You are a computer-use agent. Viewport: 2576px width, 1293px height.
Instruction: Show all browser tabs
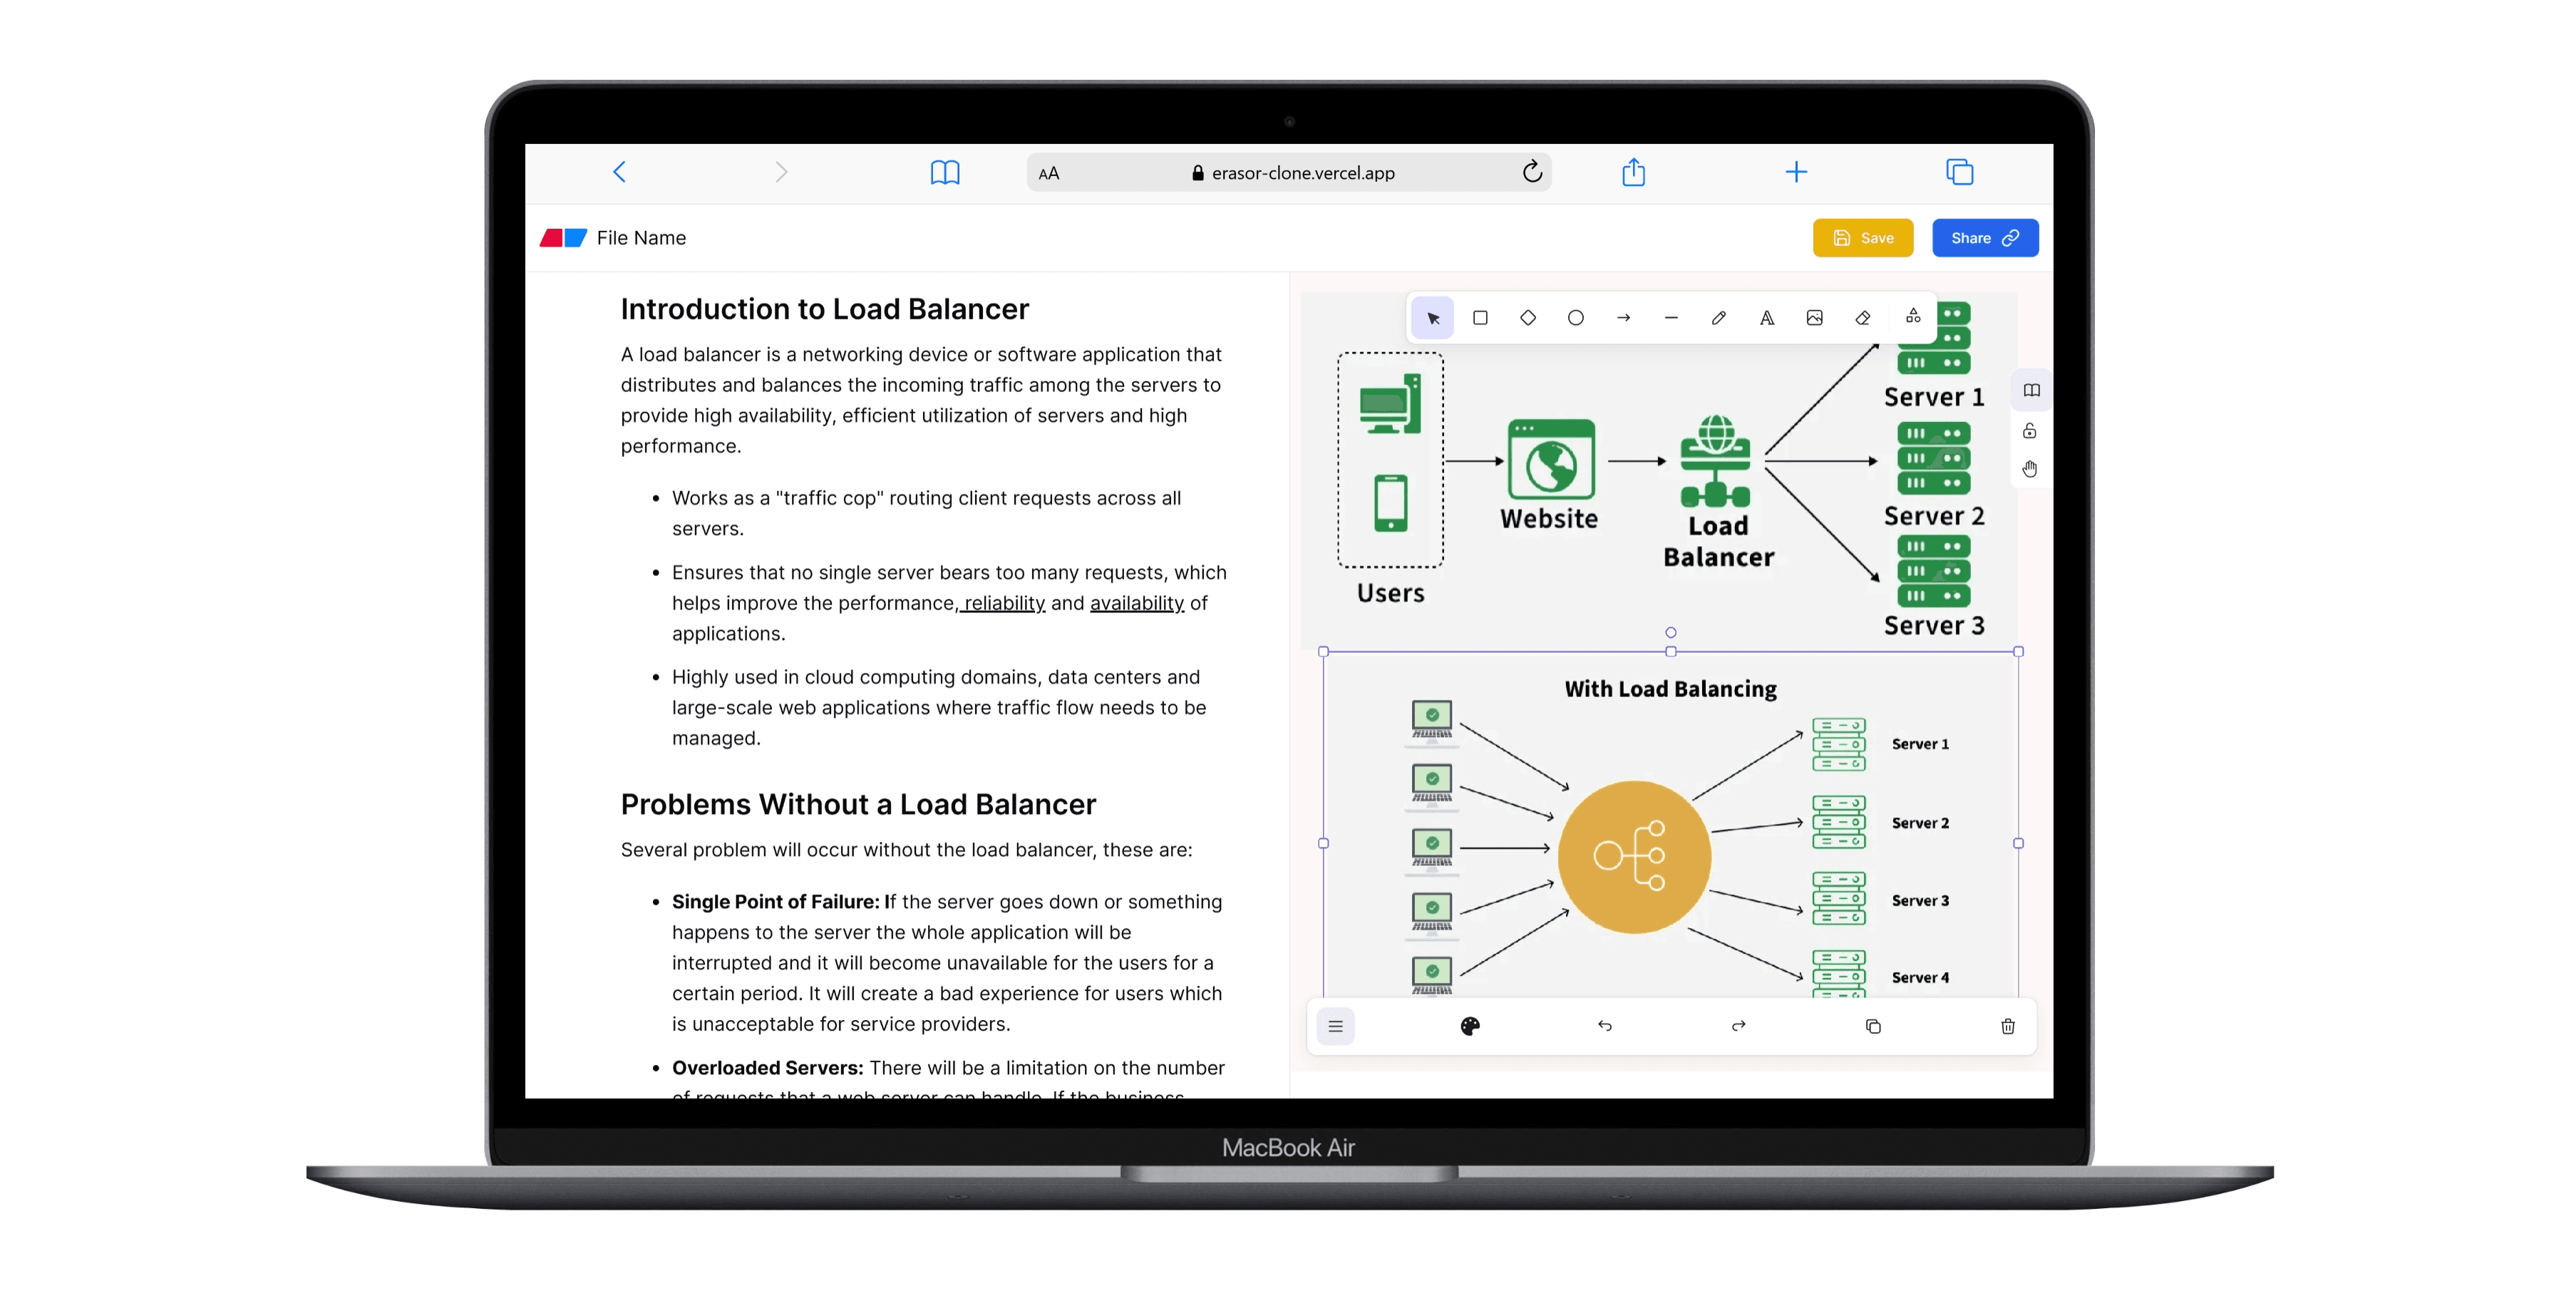coord(1959,172)
